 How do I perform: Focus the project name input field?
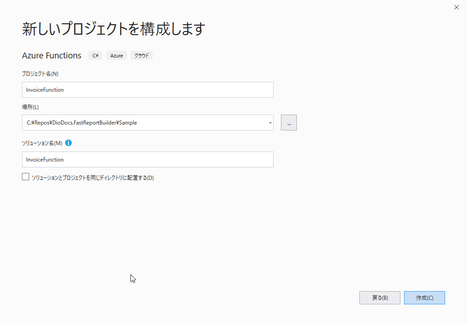click(x=148, y=90)
